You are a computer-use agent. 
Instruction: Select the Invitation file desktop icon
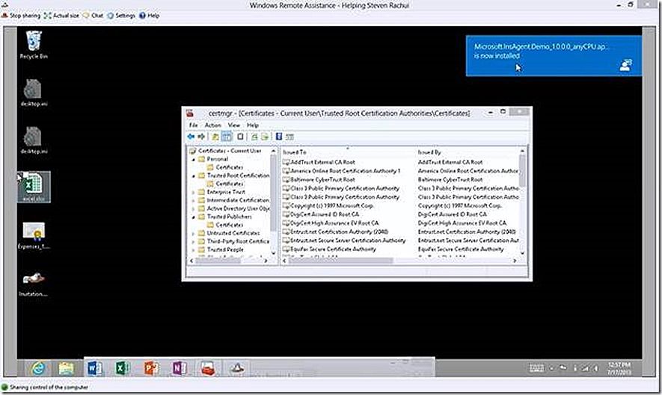point(34,284)
